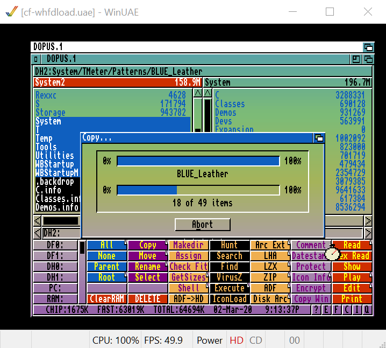386x348 pixels.
Task: Click the ZIP archive button
Action: 270,277
